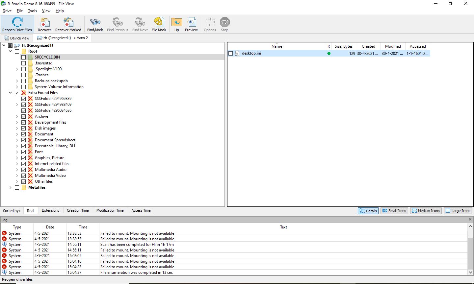Expand the System Volume Information folder

[17, 87]
